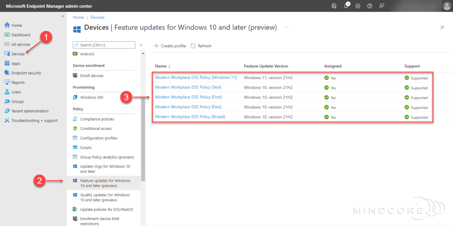Click the Assigned column header
The image size is (453, 226).
pyautogui.click(x=333, y=66)
